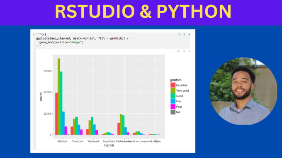
Task: Open the chunk options gear
Action: (180, 34)
